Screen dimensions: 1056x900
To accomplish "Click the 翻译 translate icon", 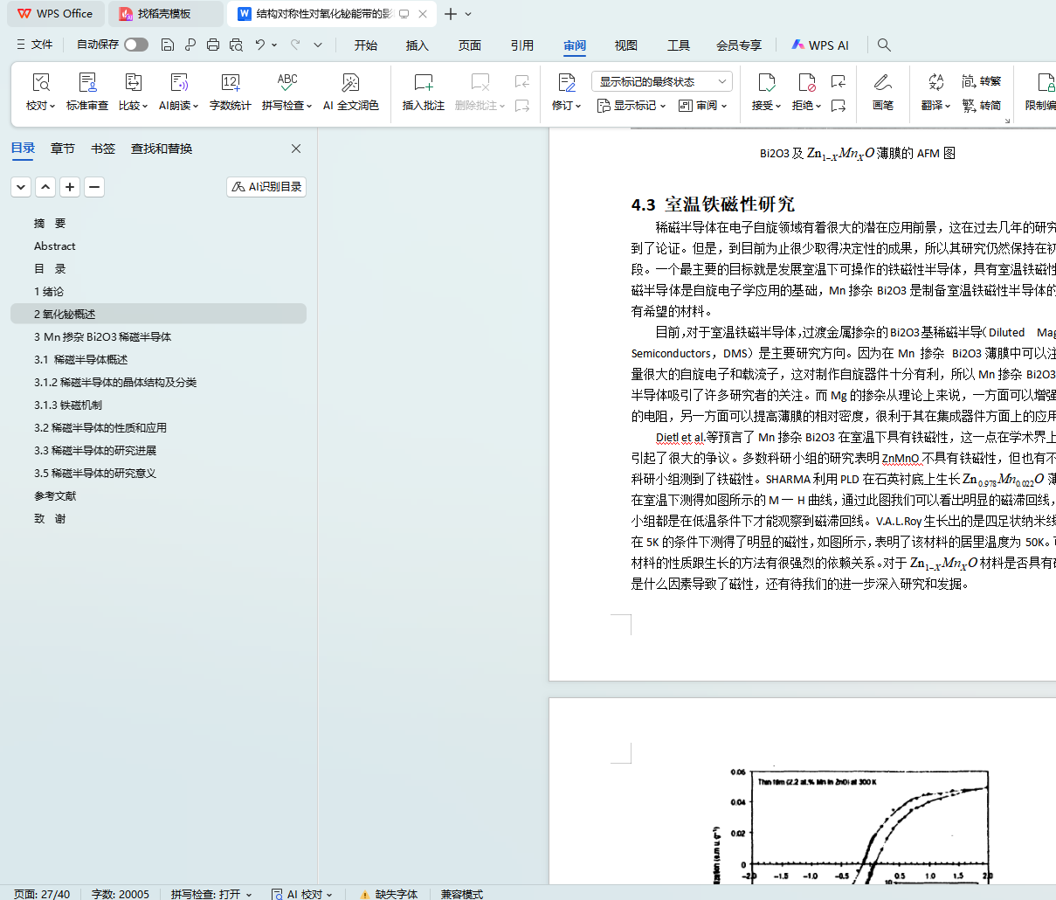I will [x=935, y=83].
